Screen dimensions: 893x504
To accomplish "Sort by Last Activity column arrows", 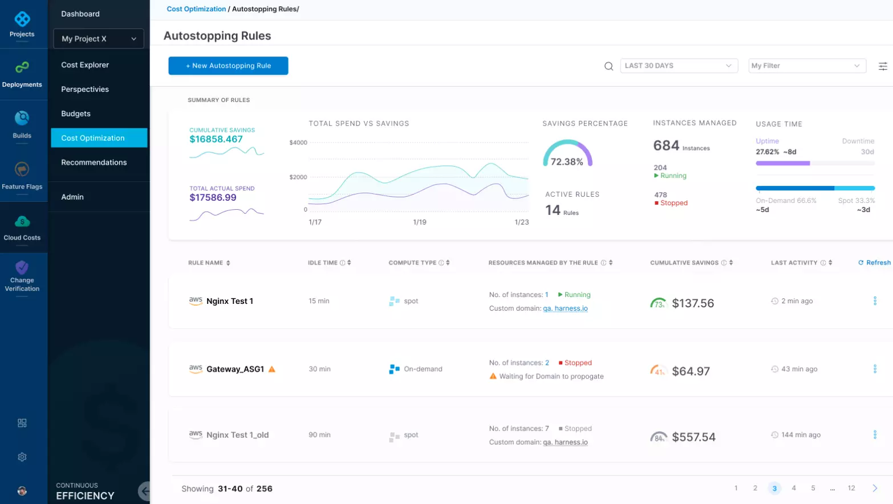I will (830, 263).
